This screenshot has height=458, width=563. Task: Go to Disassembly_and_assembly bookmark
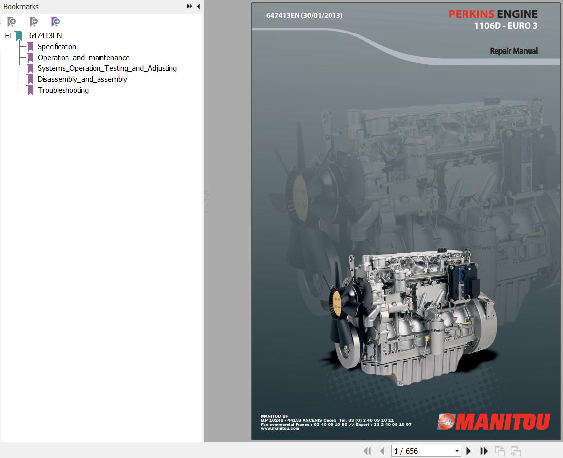83,79
